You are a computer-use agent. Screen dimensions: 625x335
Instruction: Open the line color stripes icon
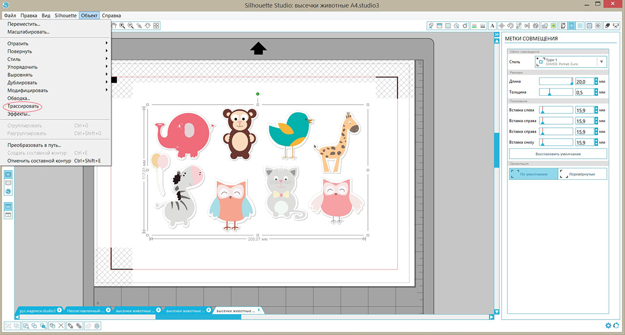(x=474, y=25)
